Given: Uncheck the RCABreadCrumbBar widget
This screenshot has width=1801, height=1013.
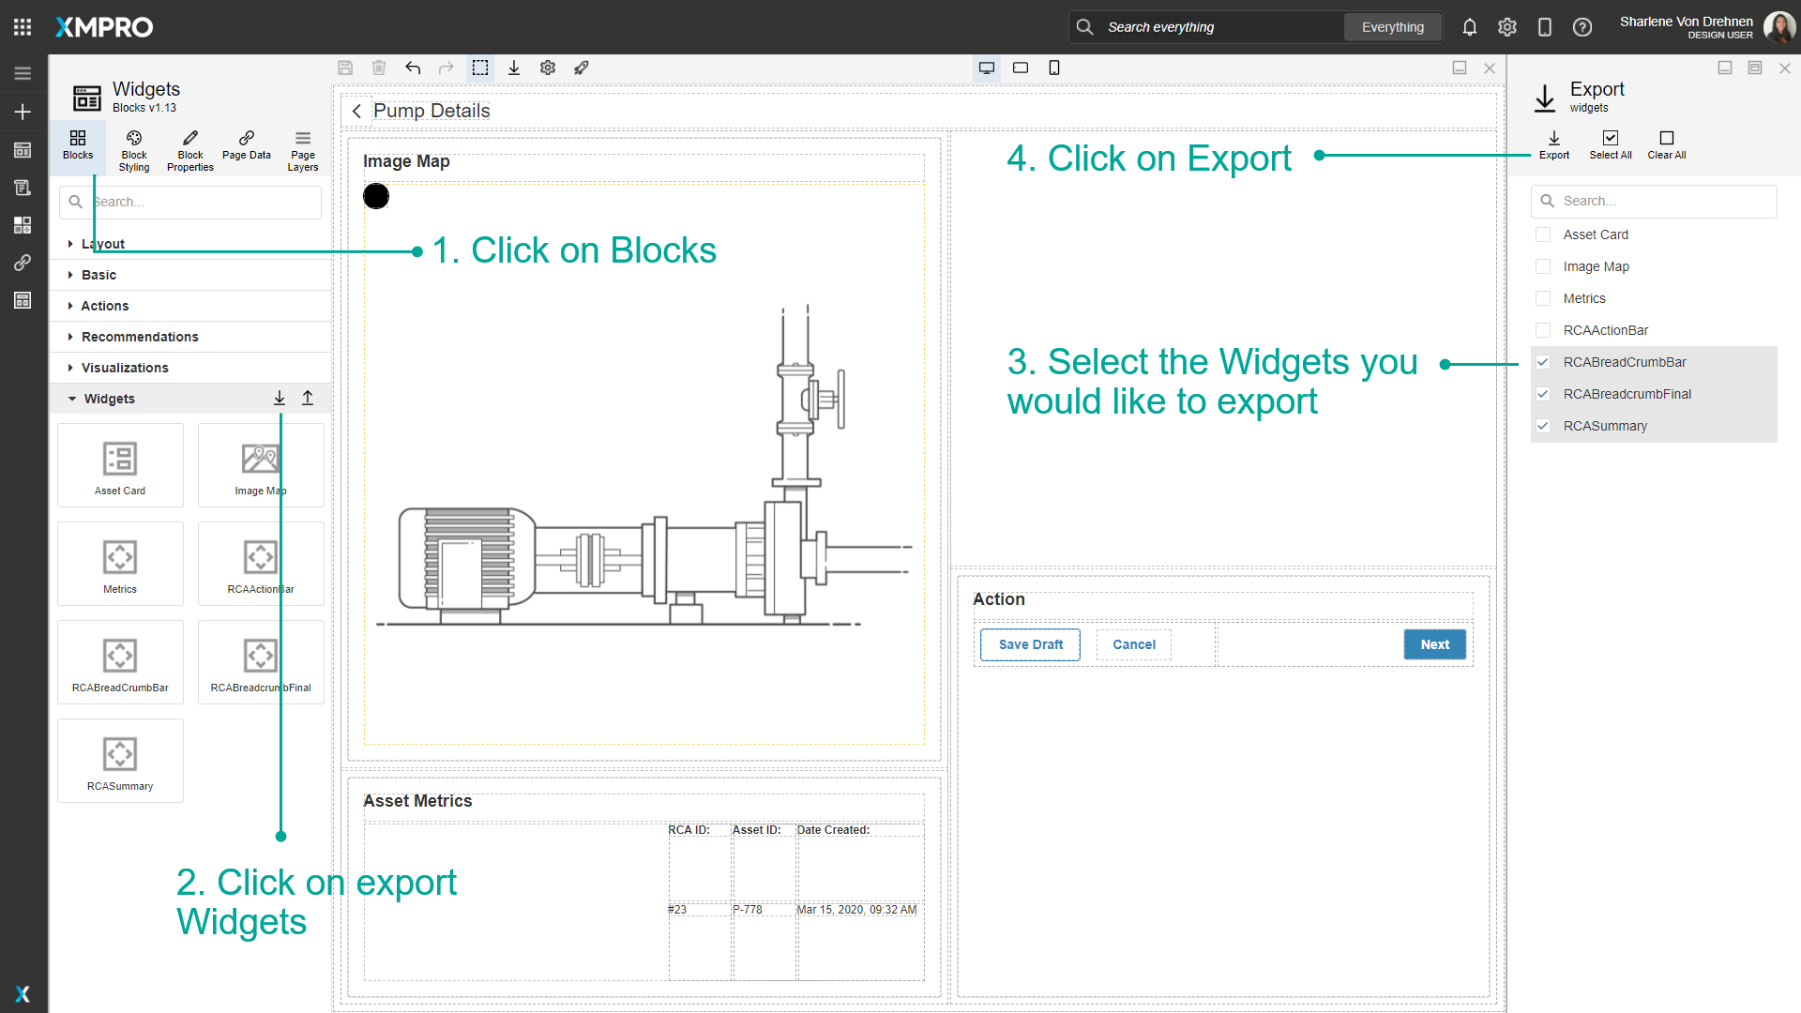Looking at the screenshot, I should 1543,362.
